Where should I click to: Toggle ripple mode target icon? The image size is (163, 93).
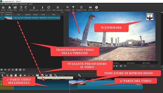tap(51, 75)
